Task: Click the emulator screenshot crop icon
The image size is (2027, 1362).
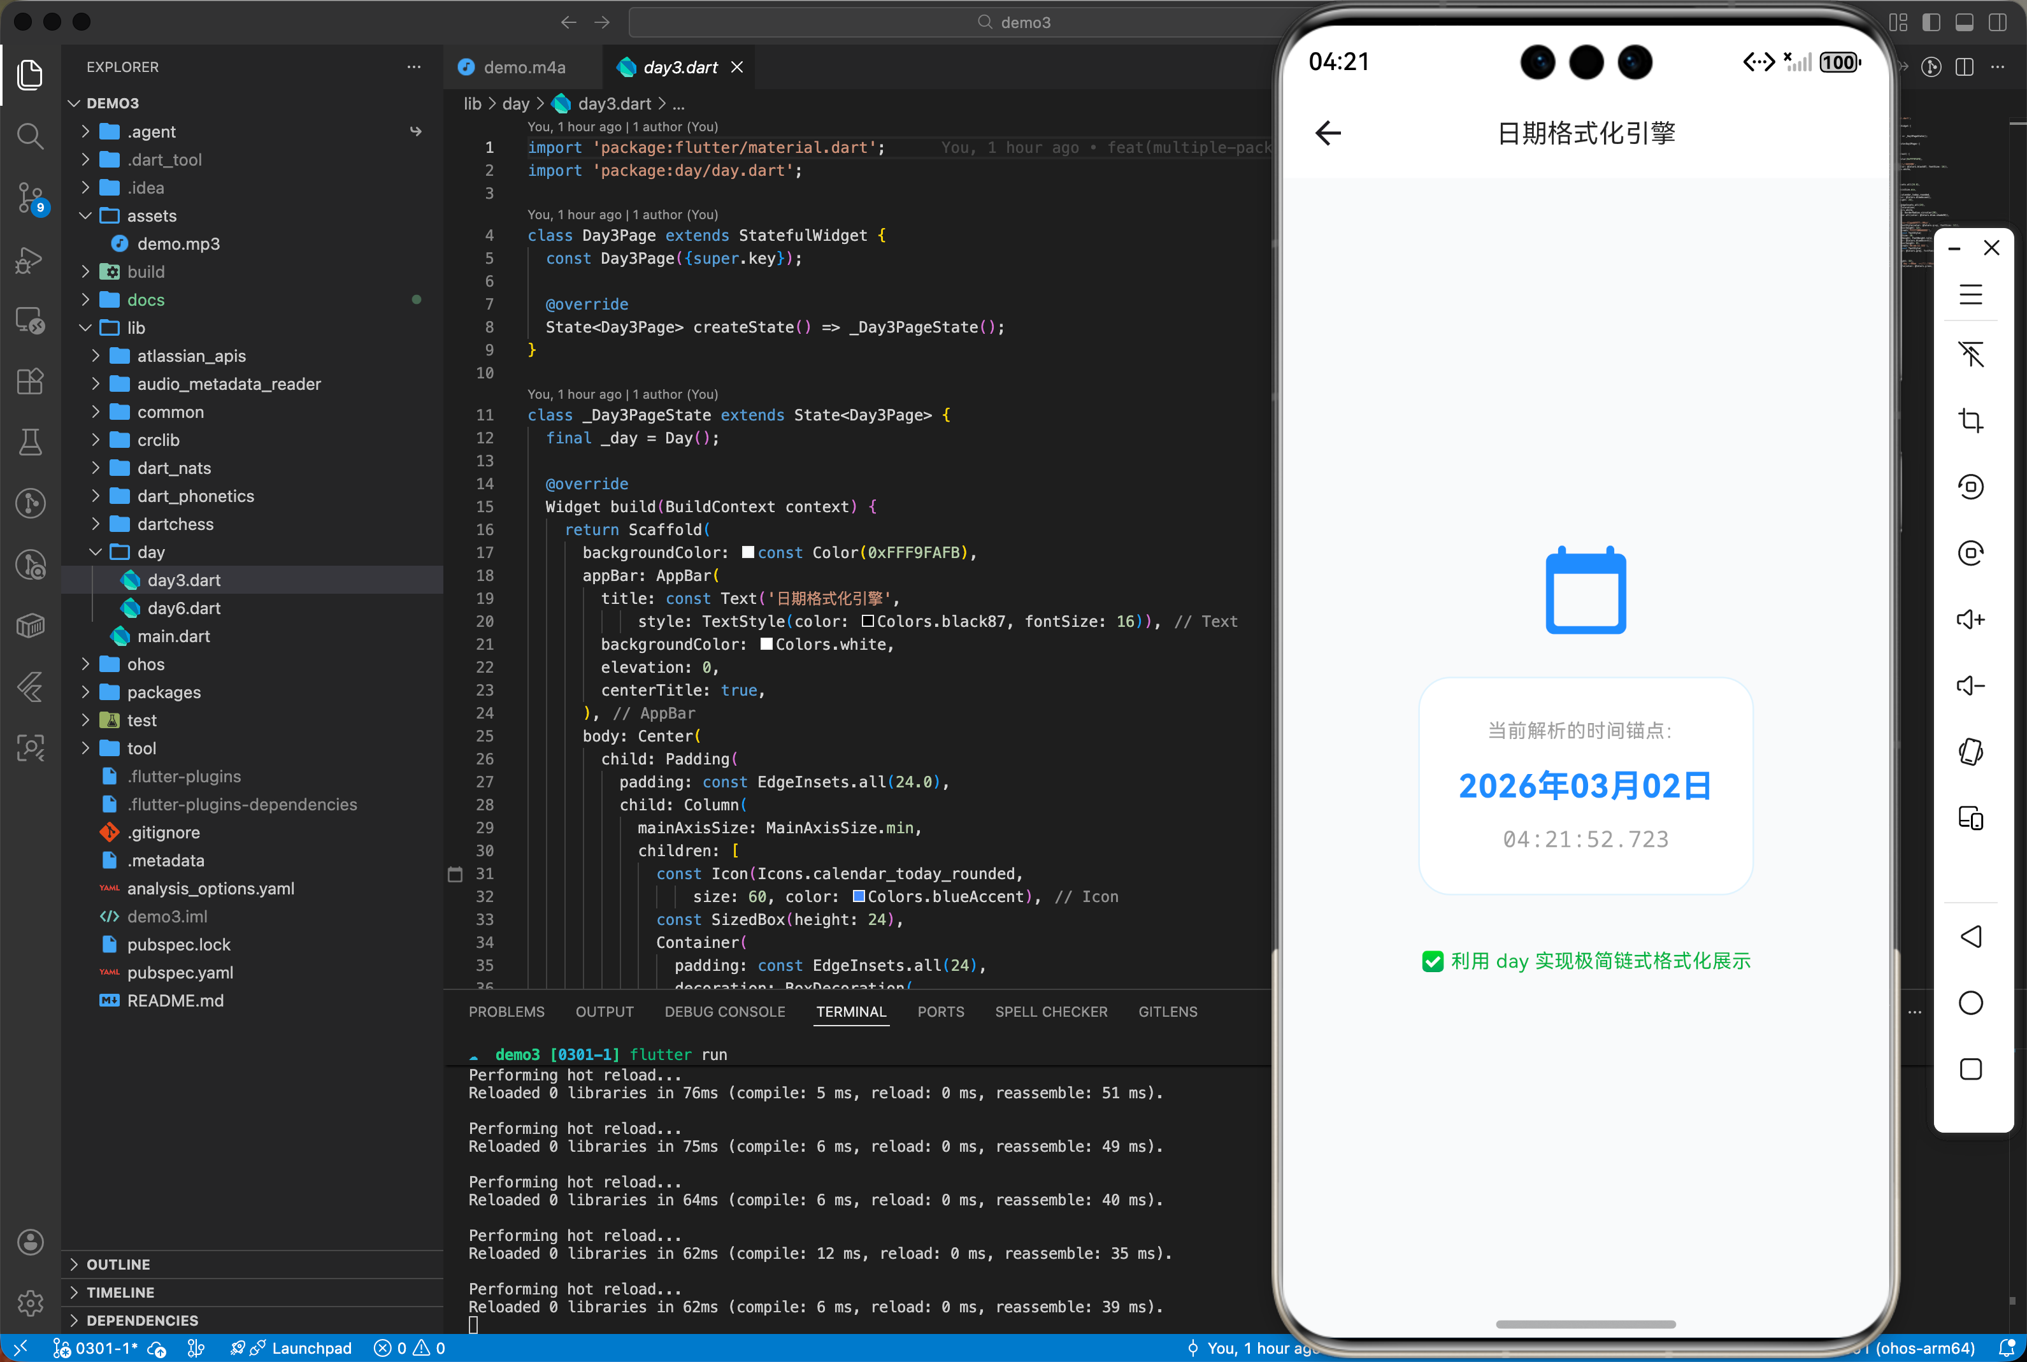Action: (1970, 421)
